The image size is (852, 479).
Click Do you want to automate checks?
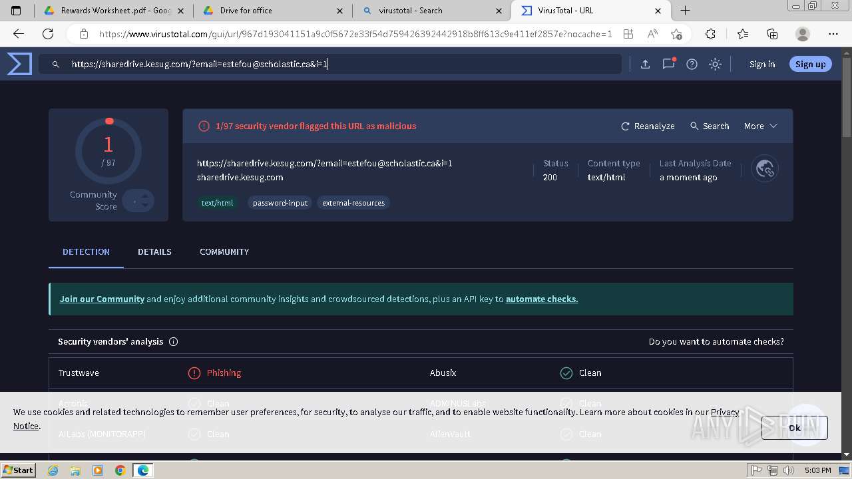click(716, 341)
